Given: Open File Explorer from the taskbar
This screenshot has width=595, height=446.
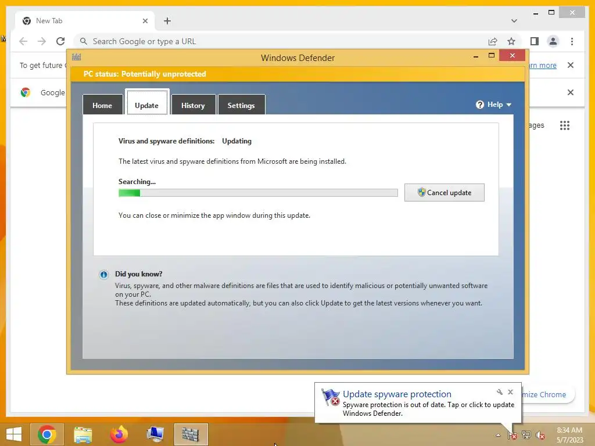Looking at the screenshot, I should [83, 434].
